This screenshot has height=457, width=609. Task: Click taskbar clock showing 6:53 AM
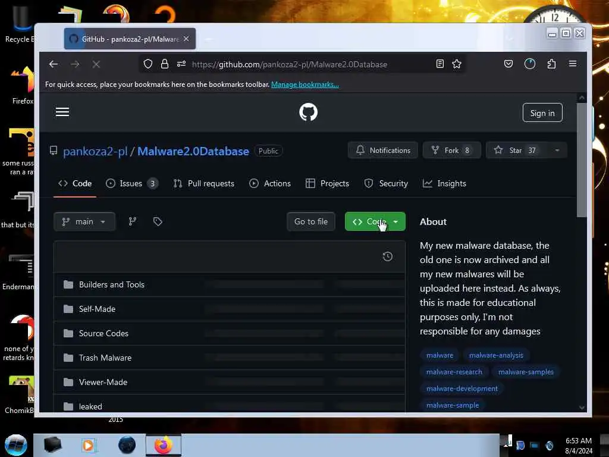pyautogui.click(x=578, y=445)
